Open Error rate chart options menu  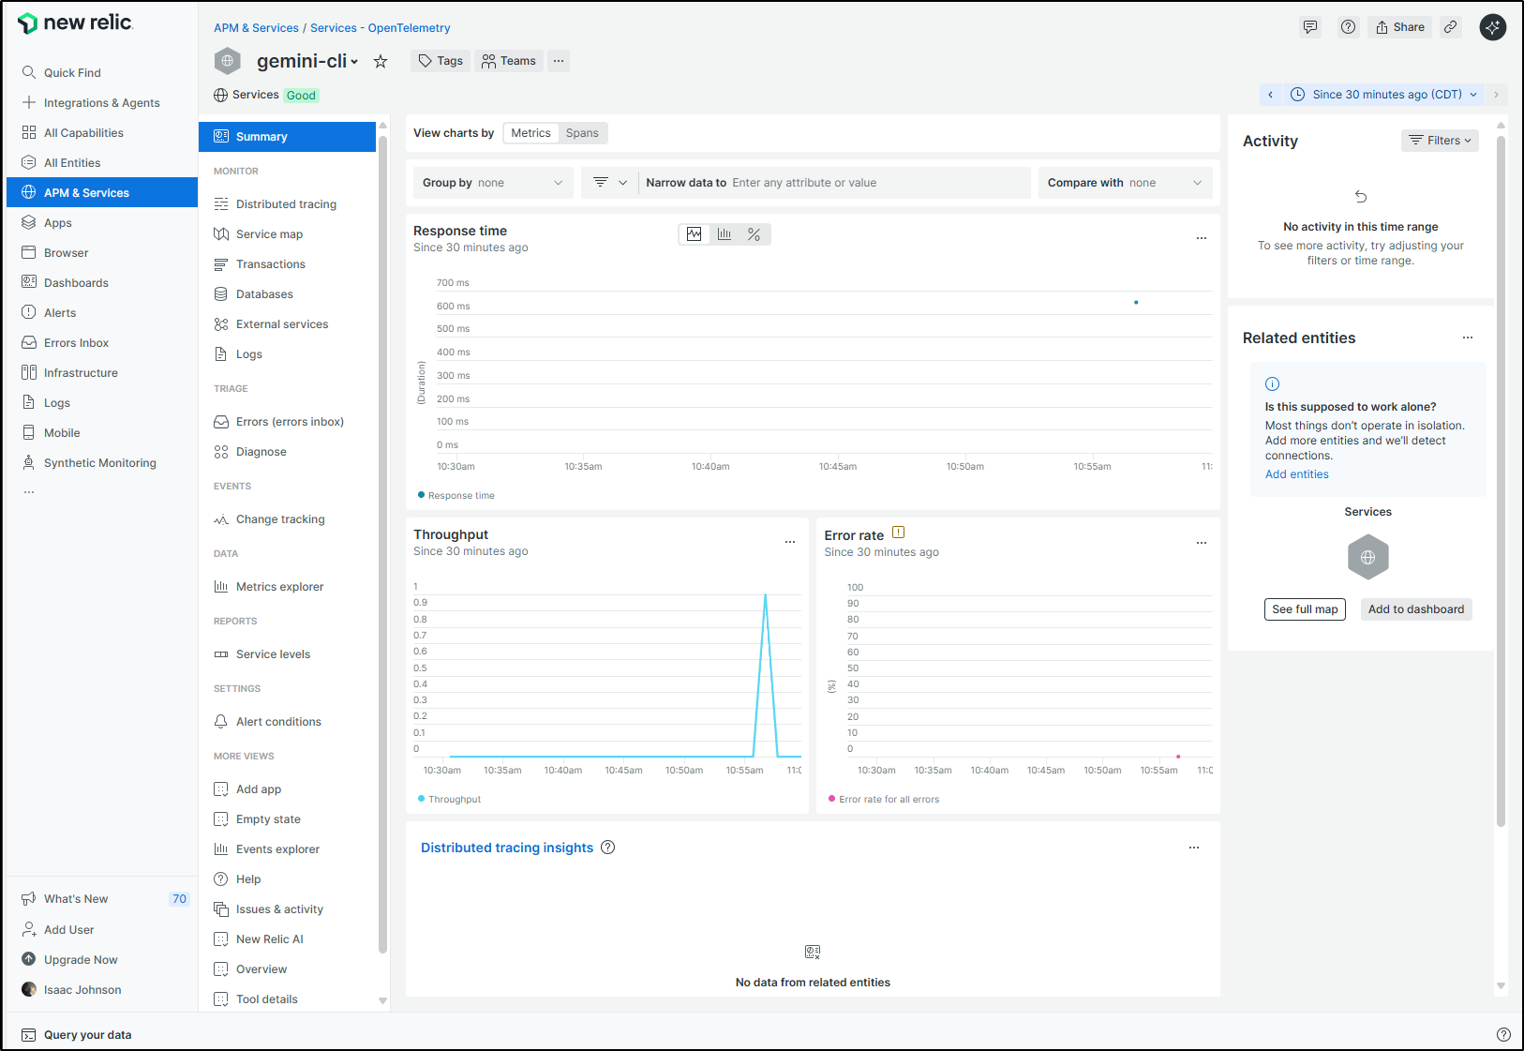(1201, 543)
